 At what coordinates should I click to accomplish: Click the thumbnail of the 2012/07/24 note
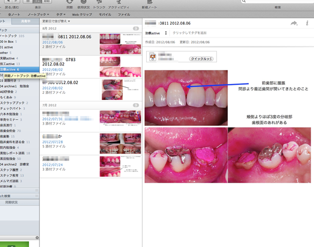[120, 166]
